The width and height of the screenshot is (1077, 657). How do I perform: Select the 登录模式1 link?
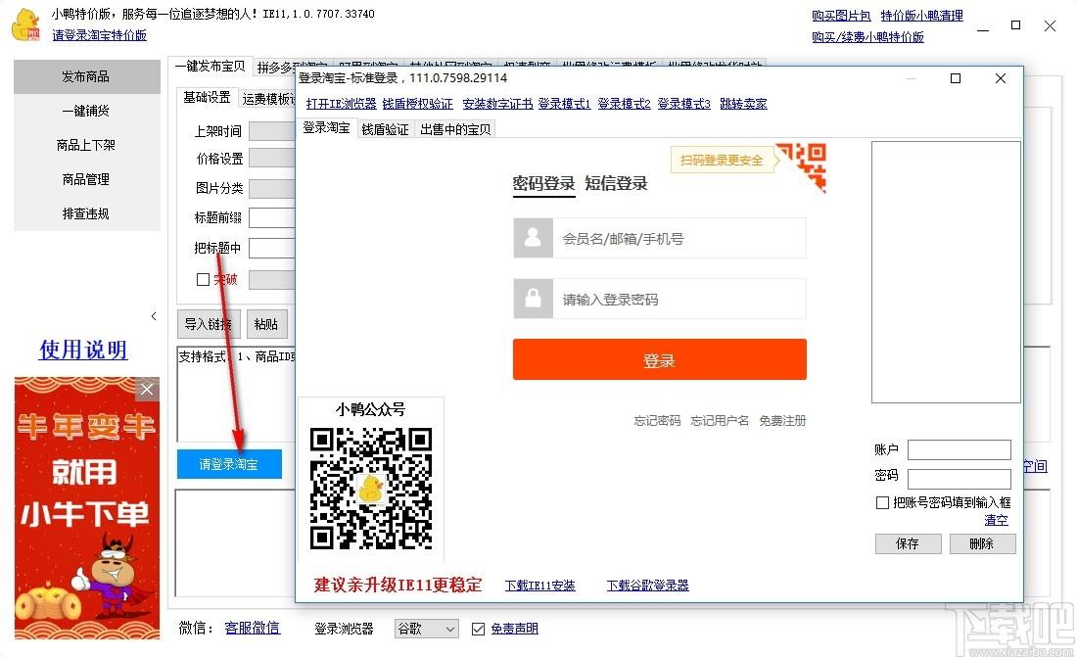(565, 104)
